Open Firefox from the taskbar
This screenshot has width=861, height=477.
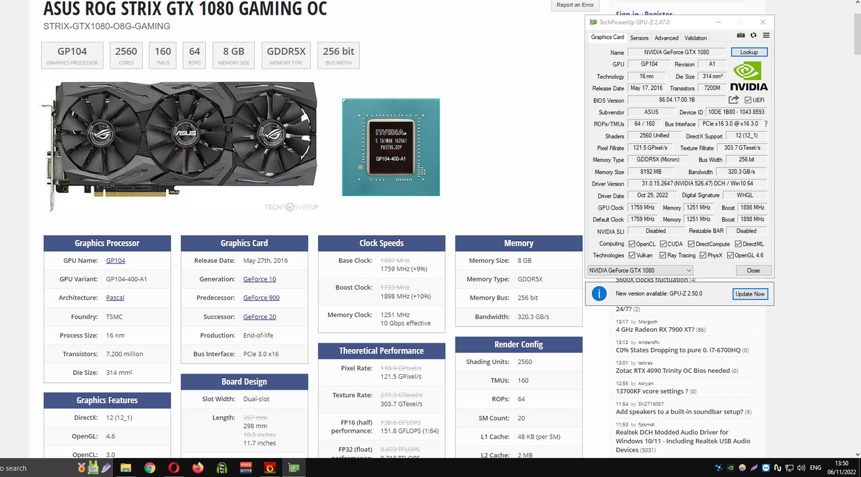click(x=198, y=468)
